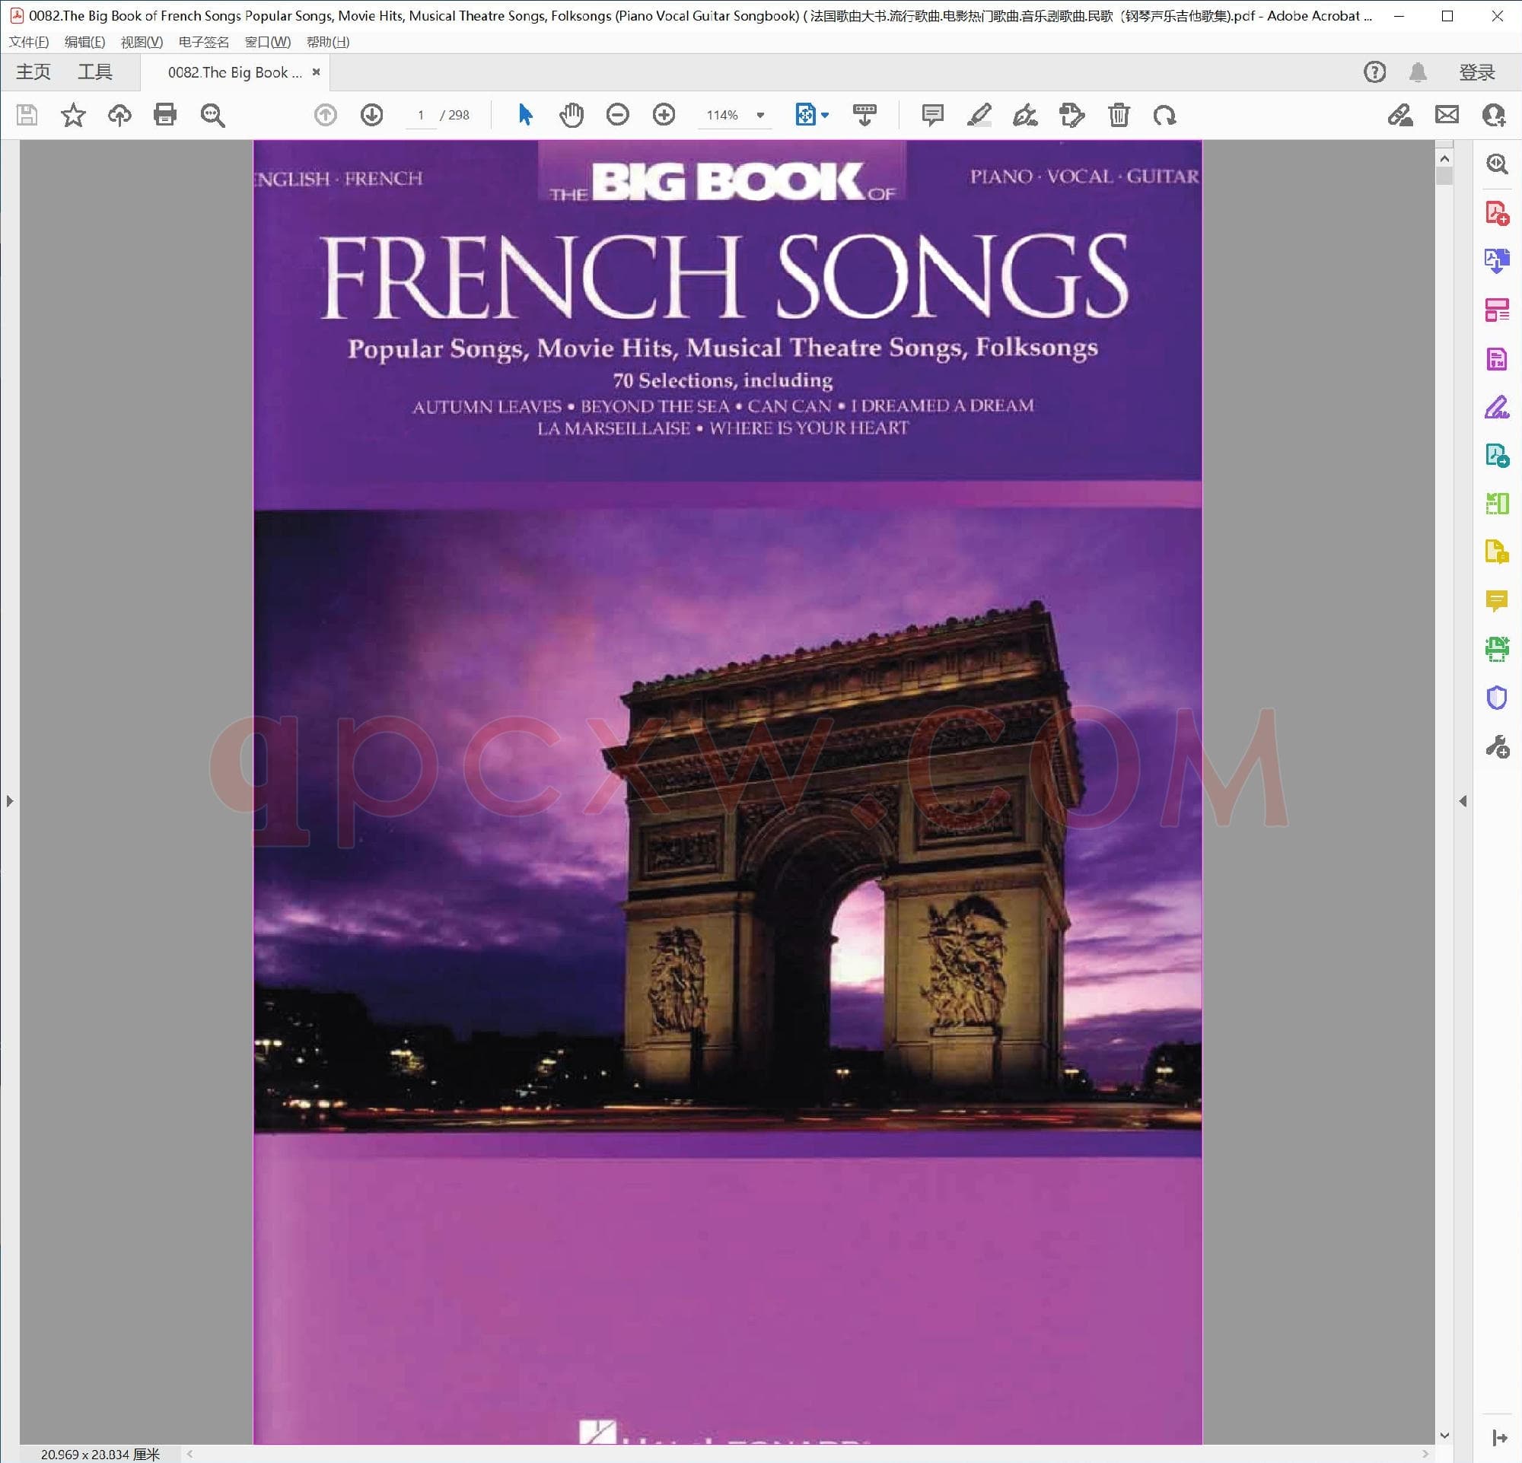Screen dimensions: 1522x1463
Task: Close the 0082.The Big Book document tab
Action: pyautogui.click(x=316, y=72)
